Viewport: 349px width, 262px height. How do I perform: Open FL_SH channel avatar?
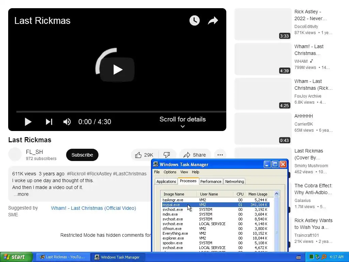coord(15,154)
